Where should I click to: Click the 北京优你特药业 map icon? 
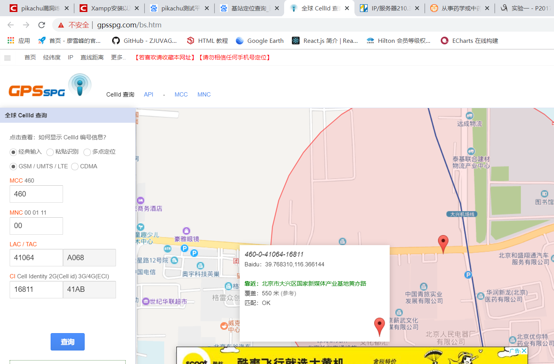pyautogui.click(x=513, y=340)
